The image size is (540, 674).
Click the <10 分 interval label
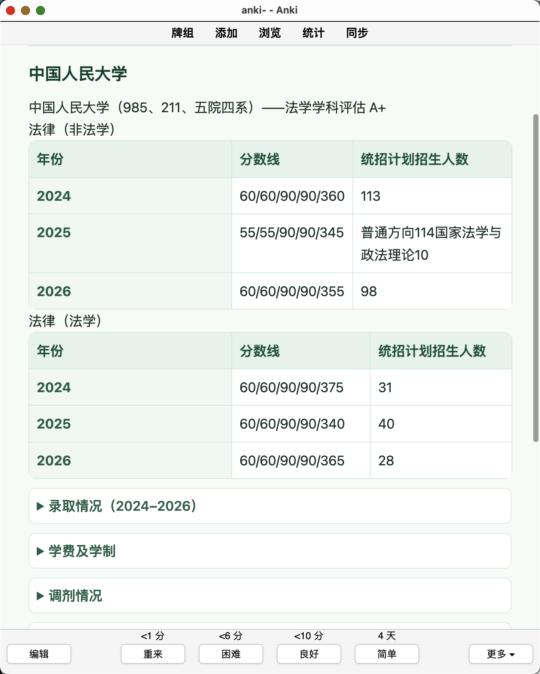click(309, 636)
